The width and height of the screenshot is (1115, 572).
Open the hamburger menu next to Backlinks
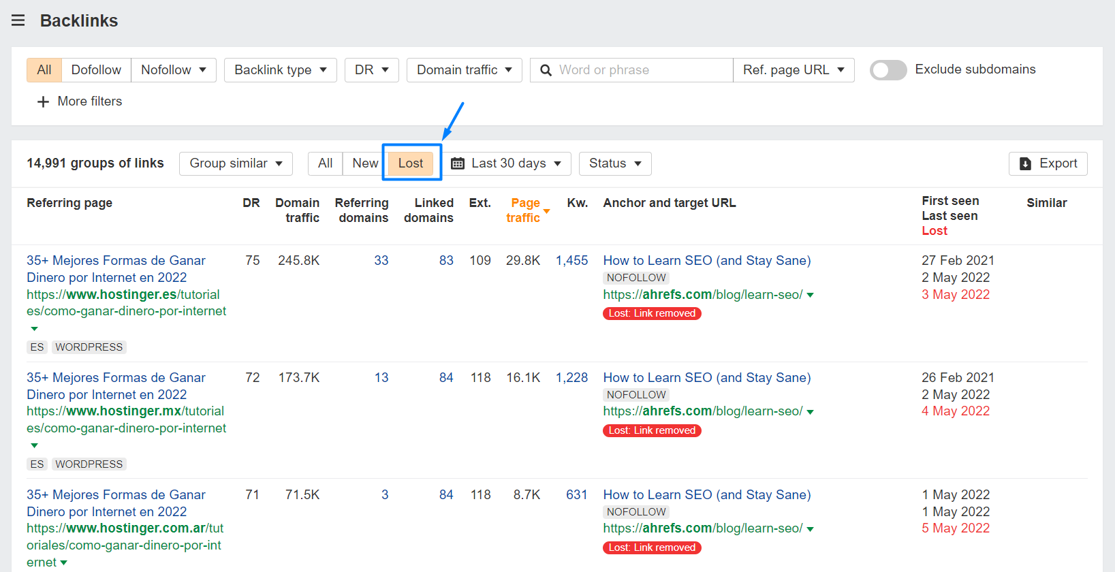(18, 20)
